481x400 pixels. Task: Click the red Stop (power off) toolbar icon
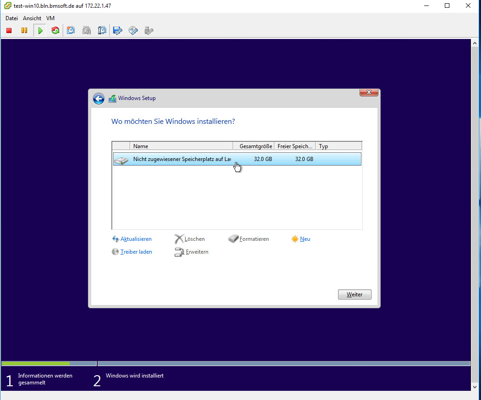(x=9, y=30)
